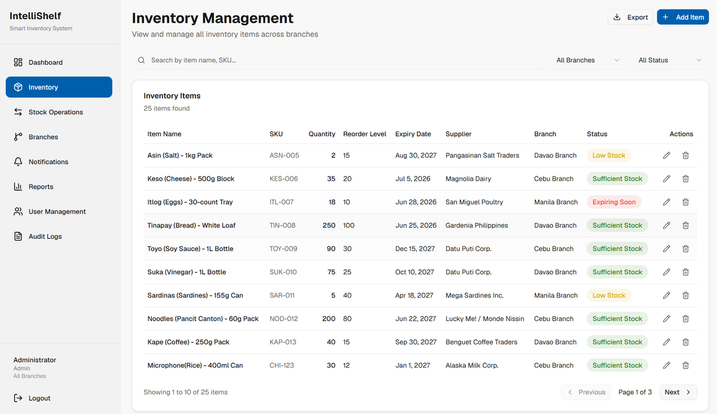
Task: Focus the item name/SKU search field
Action: pos(339,60)
